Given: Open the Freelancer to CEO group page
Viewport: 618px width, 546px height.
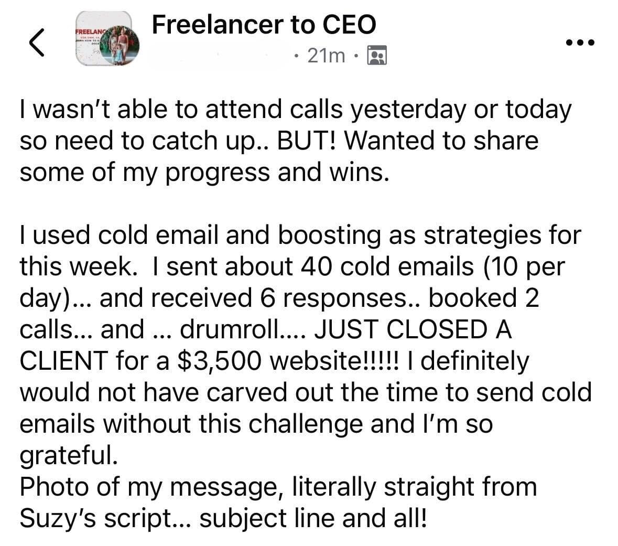Looking at the screenshot, I should pyautogui.click(x=263, y=25).
